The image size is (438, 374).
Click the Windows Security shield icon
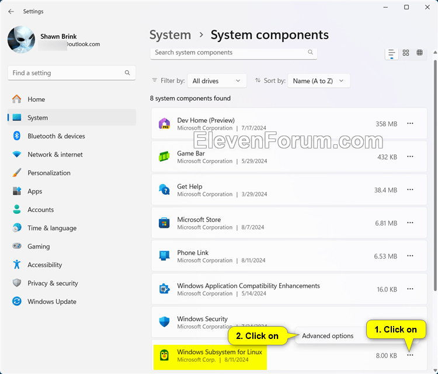(x=164, y=322)
